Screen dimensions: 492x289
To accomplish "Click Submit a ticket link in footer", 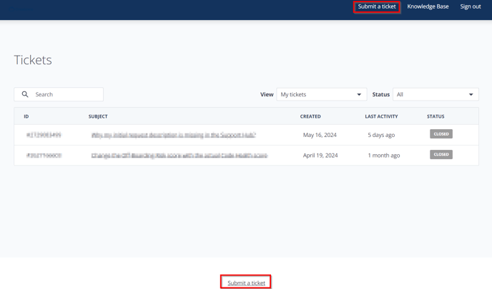I will 246,283.
